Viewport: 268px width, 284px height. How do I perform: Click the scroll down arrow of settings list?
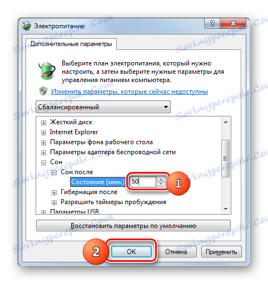pos(226,209)
